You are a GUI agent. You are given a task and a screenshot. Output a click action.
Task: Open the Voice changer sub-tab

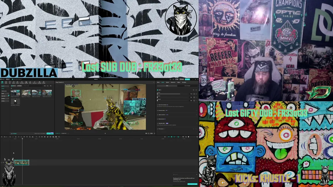click(187, 86)
